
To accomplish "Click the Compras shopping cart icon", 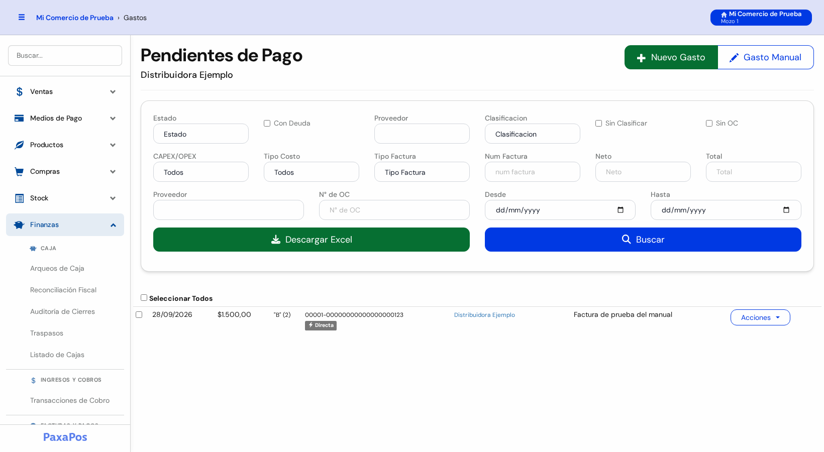I will coord(19,171).
